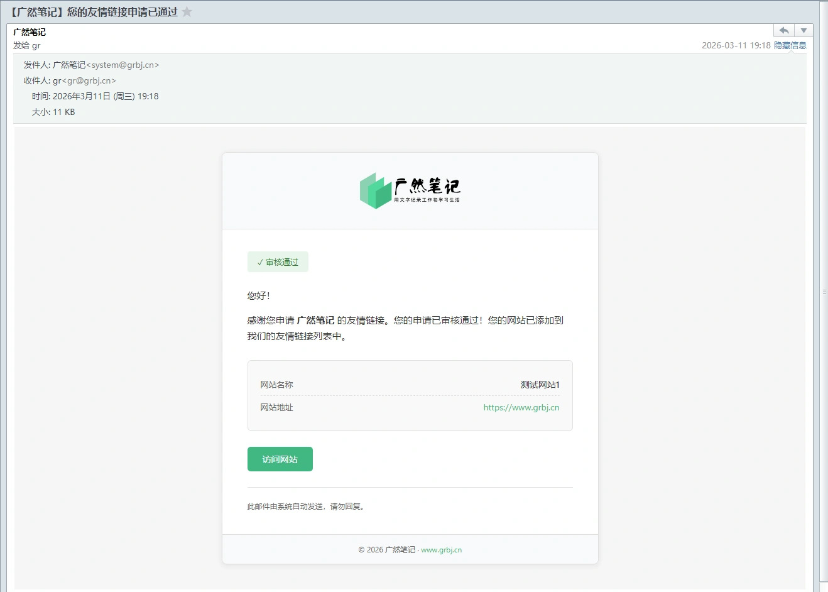Click the 审核通过 status badge

278,262
